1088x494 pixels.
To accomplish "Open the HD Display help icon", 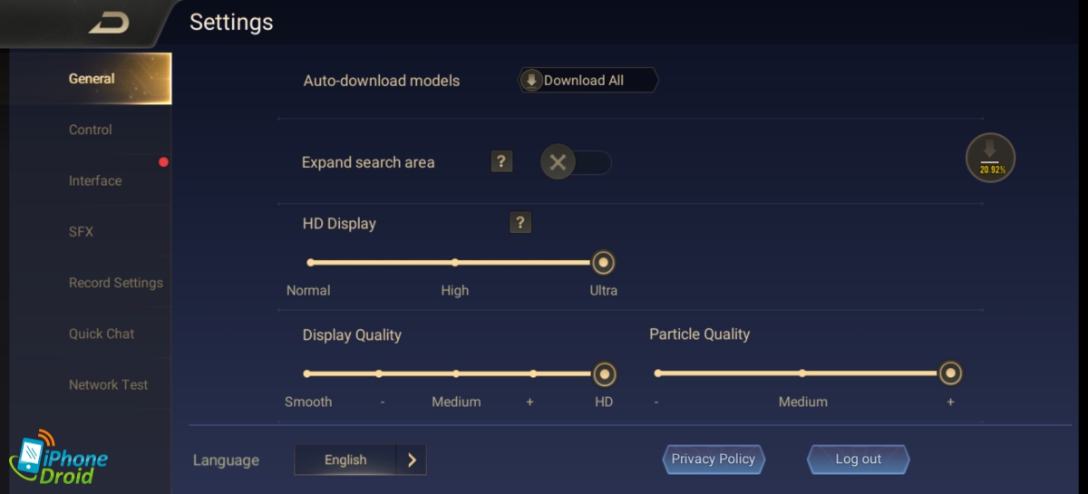I will 520,223.
